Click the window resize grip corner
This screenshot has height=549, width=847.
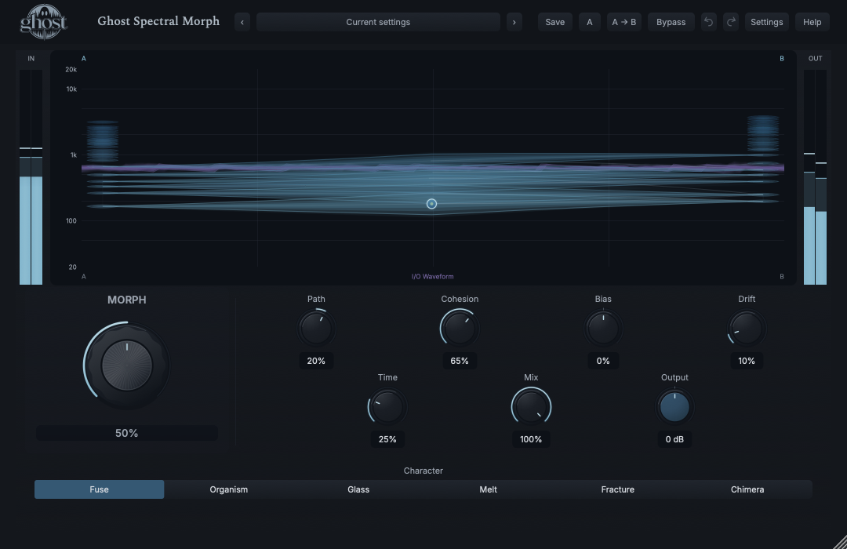pyautogui.click(x=839, y=541)
